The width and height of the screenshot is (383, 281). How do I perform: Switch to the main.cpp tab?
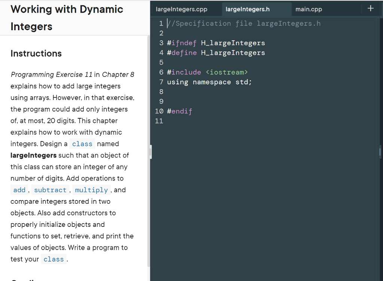309,9
